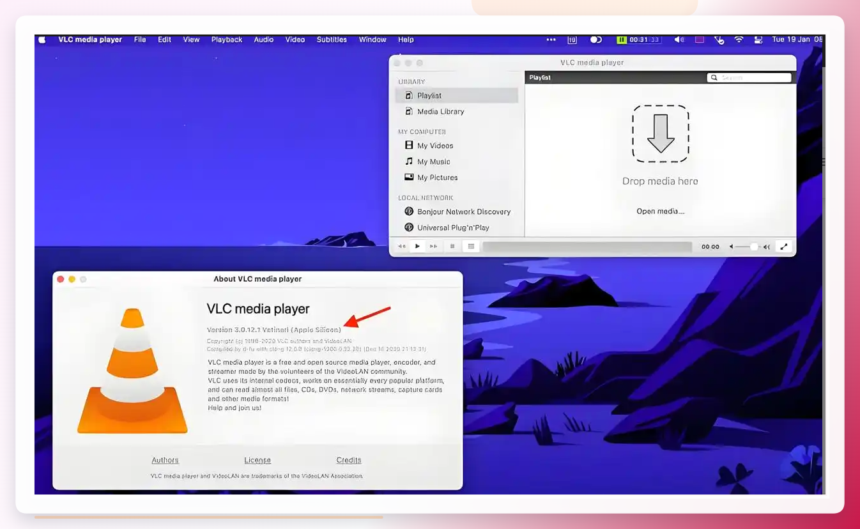Click the Wi-Fi icon in the menu bar
Screen dimensions: 860x529
click(739, 40)
